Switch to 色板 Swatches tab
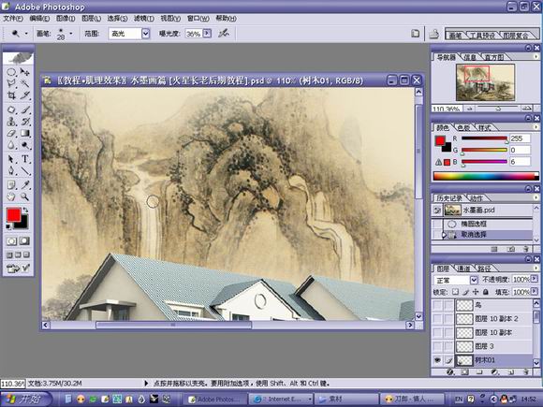 [x=463, y=127]
